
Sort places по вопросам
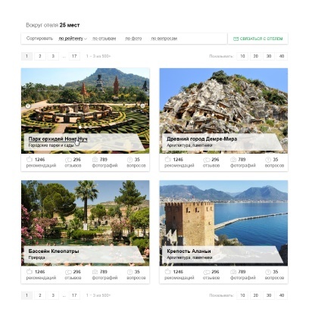164,39
